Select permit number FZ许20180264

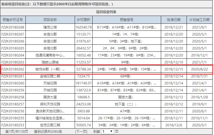tap(13, 55)
